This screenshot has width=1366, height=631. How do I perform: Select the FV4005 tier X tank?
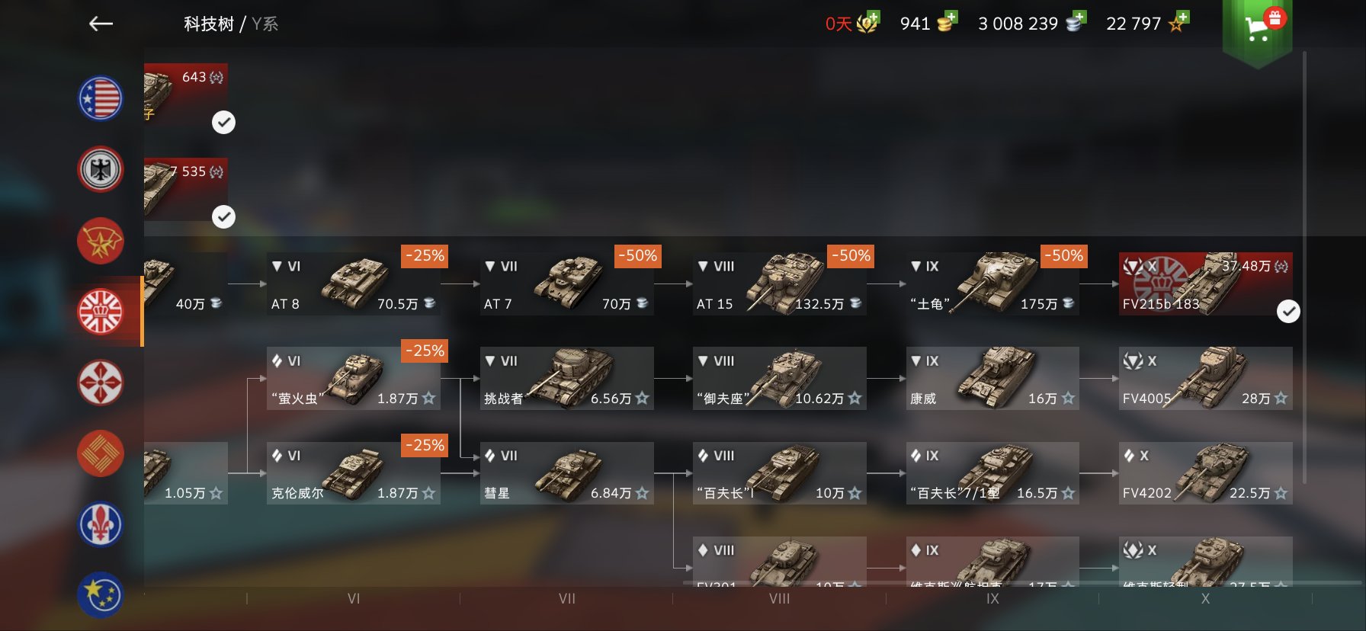pyautogui.click(x=1205, y=379)
